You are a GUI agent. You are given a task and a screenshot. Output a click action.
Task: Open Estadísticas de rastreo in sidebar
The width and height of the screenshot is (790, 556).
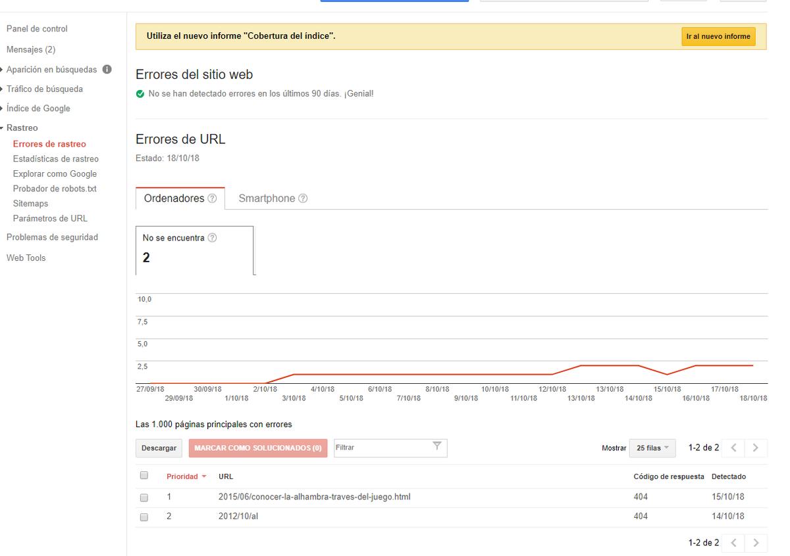click(x=55, y=159)
